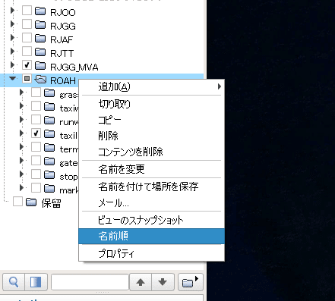Click the search magnifier button
This screenshot has height=301, width=335.
pyautogui.click(x=14, y=282)
